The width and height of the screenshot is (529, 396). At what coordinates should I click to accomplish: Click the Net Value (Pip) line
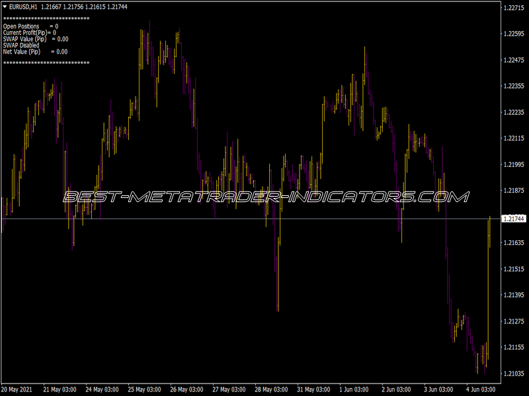click(x=36, y=52)
